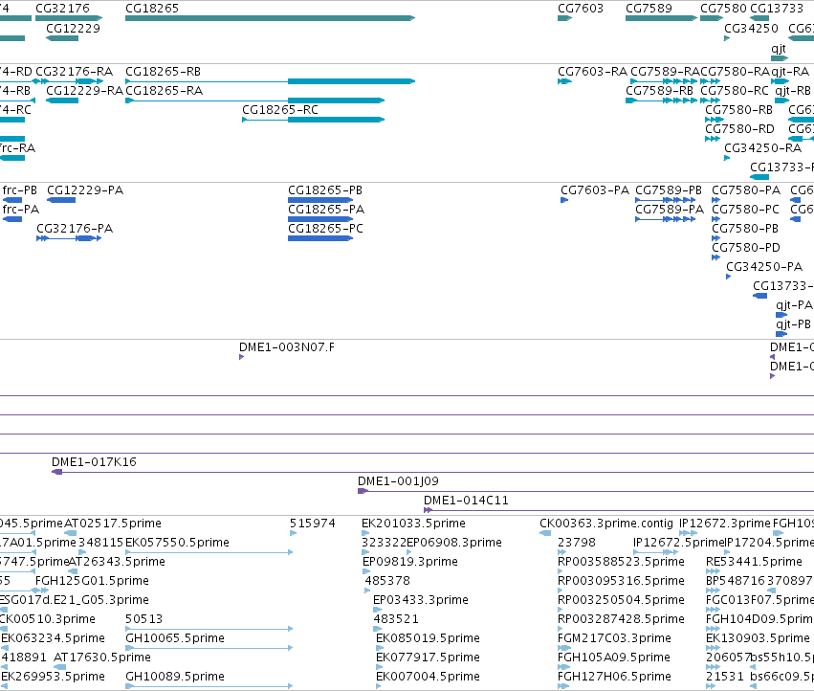Image resolution: width=814 pixels, height=691 pixels.
Task: Click the CG7580-PC protein label
Action: click(746, 209)
